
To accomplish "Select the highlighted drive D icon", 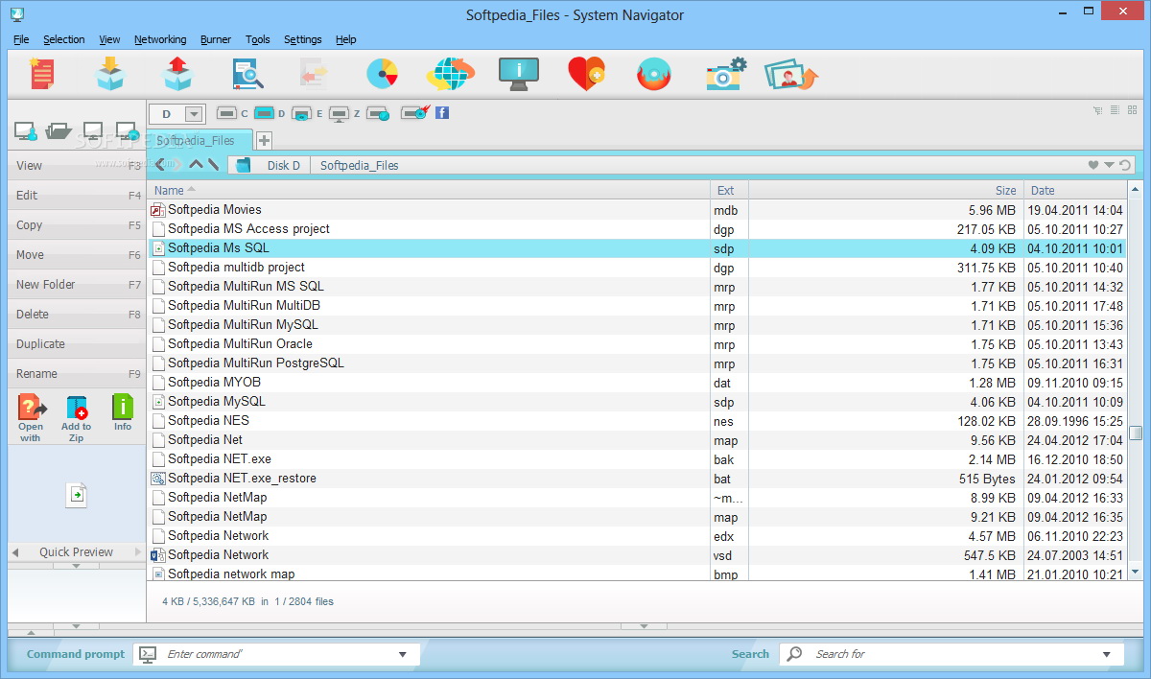I will 265,113.
